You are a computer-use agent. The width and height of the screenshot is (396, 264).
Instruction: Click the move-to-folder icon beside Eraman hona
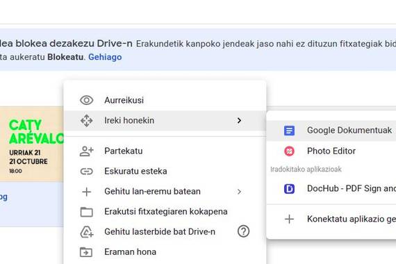pos(86,252)
